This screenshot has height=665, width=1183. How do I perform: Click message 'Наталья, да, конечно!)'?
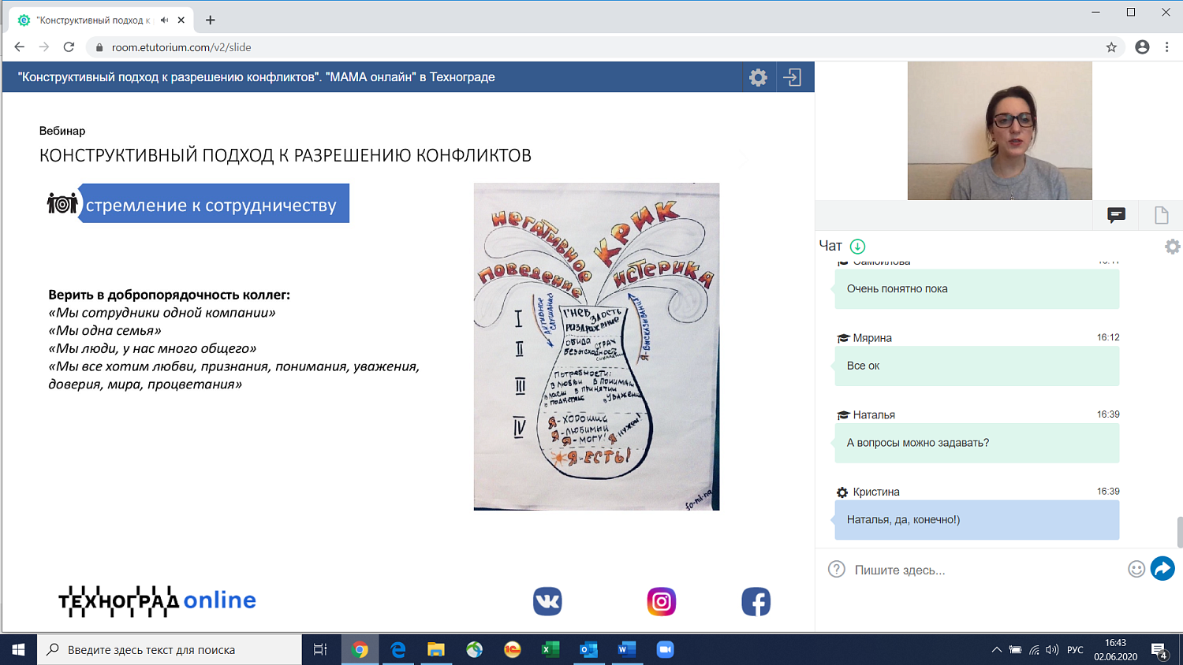point(976,520)
